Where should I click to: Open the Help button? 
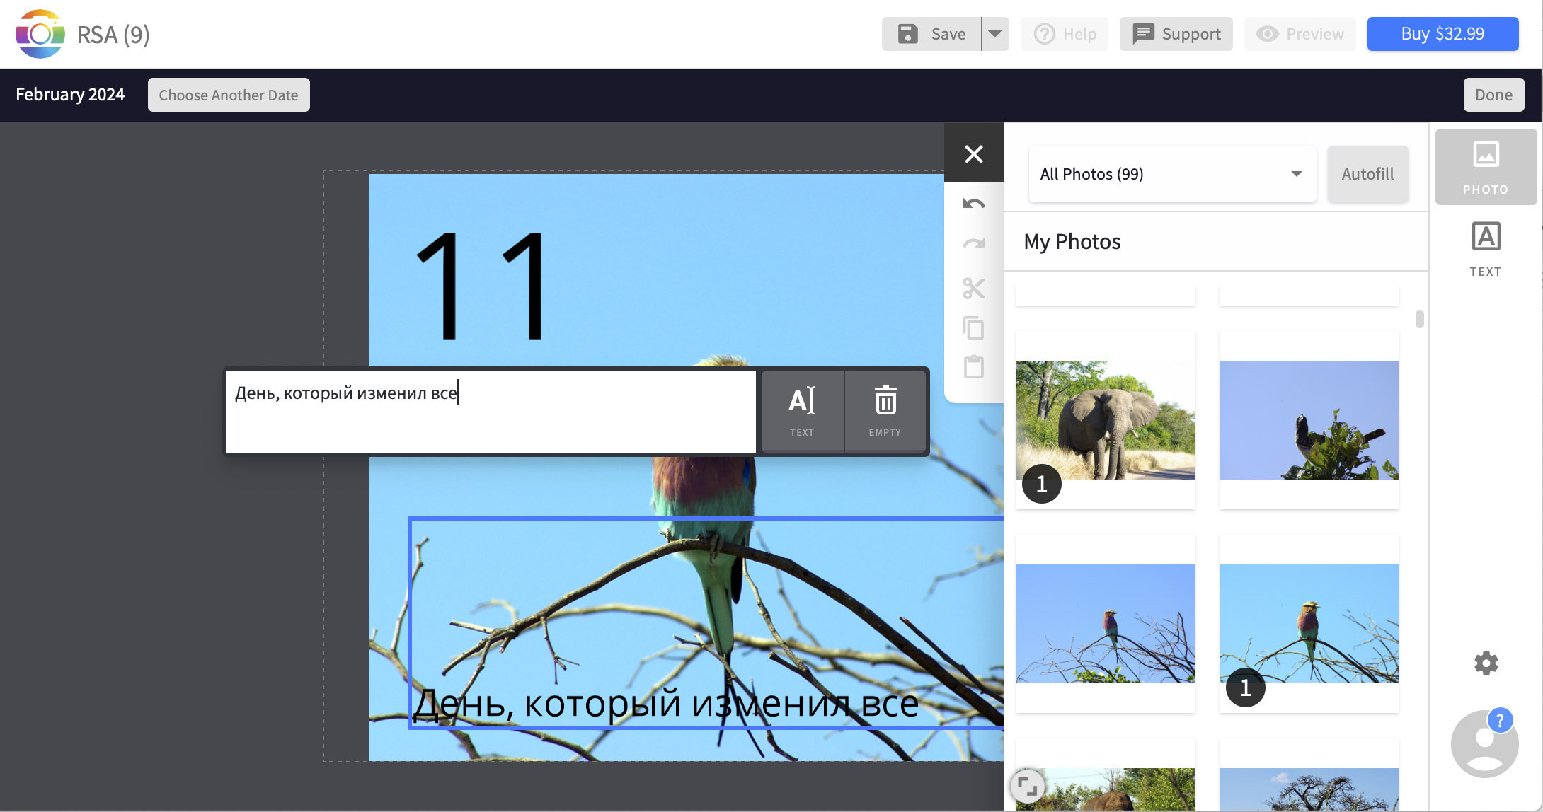click(1065, 34)
